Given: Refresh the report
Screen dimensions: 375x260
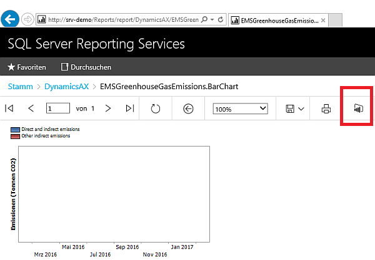Looking at the screenshot, I should click(156, 108).
